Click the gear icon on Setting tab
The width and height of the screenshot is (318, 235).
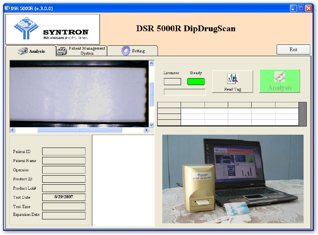[126, 51]
